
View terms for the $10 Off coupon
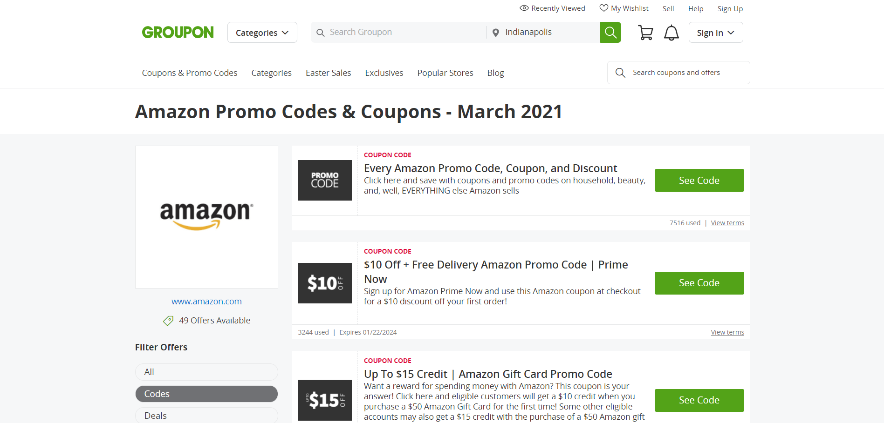point(727,332)
